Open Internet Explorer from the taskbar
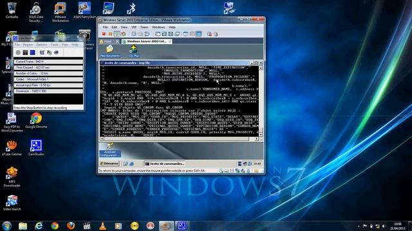This screenshot has height=231, width=412. click(x=39, y=226)
